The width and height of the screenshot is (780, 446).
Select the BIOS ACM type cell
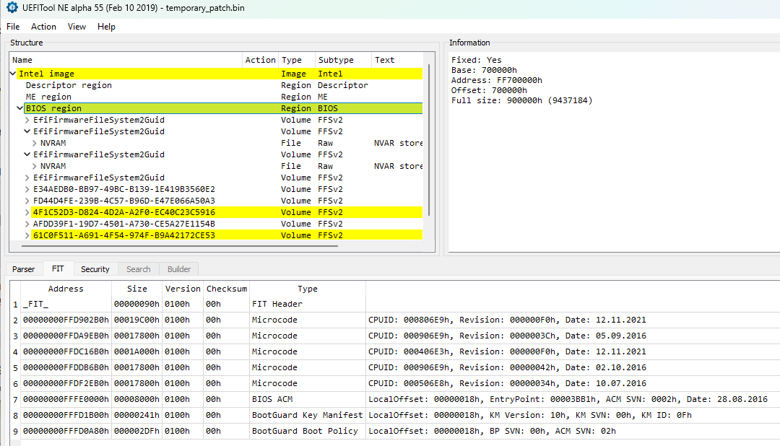click(x=308, y=399)
